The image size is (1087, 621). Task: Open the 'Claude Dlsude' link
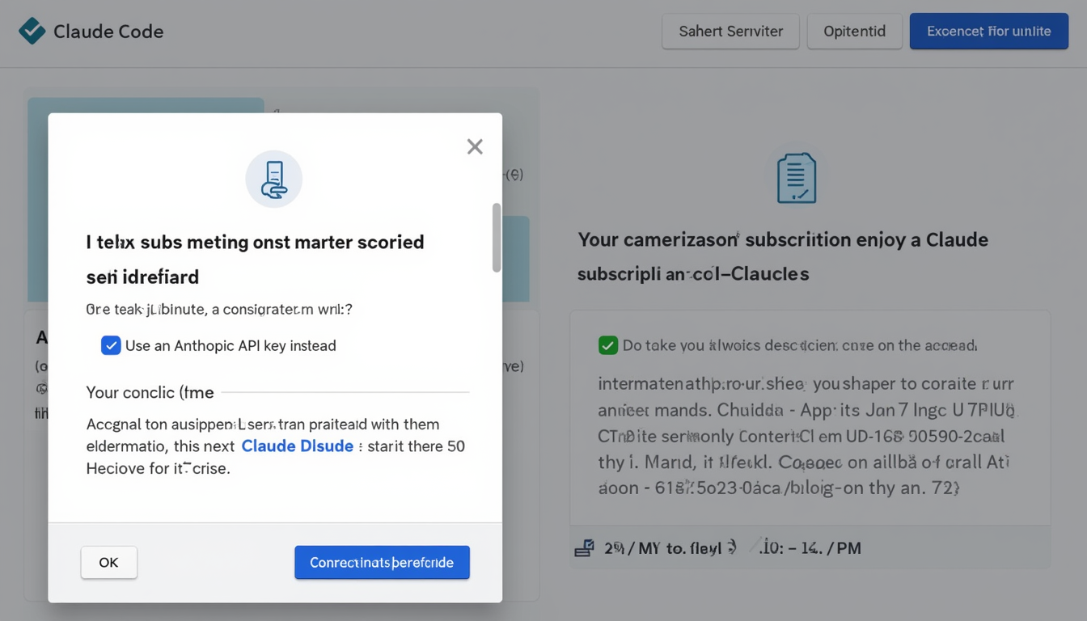click(298, 446)
